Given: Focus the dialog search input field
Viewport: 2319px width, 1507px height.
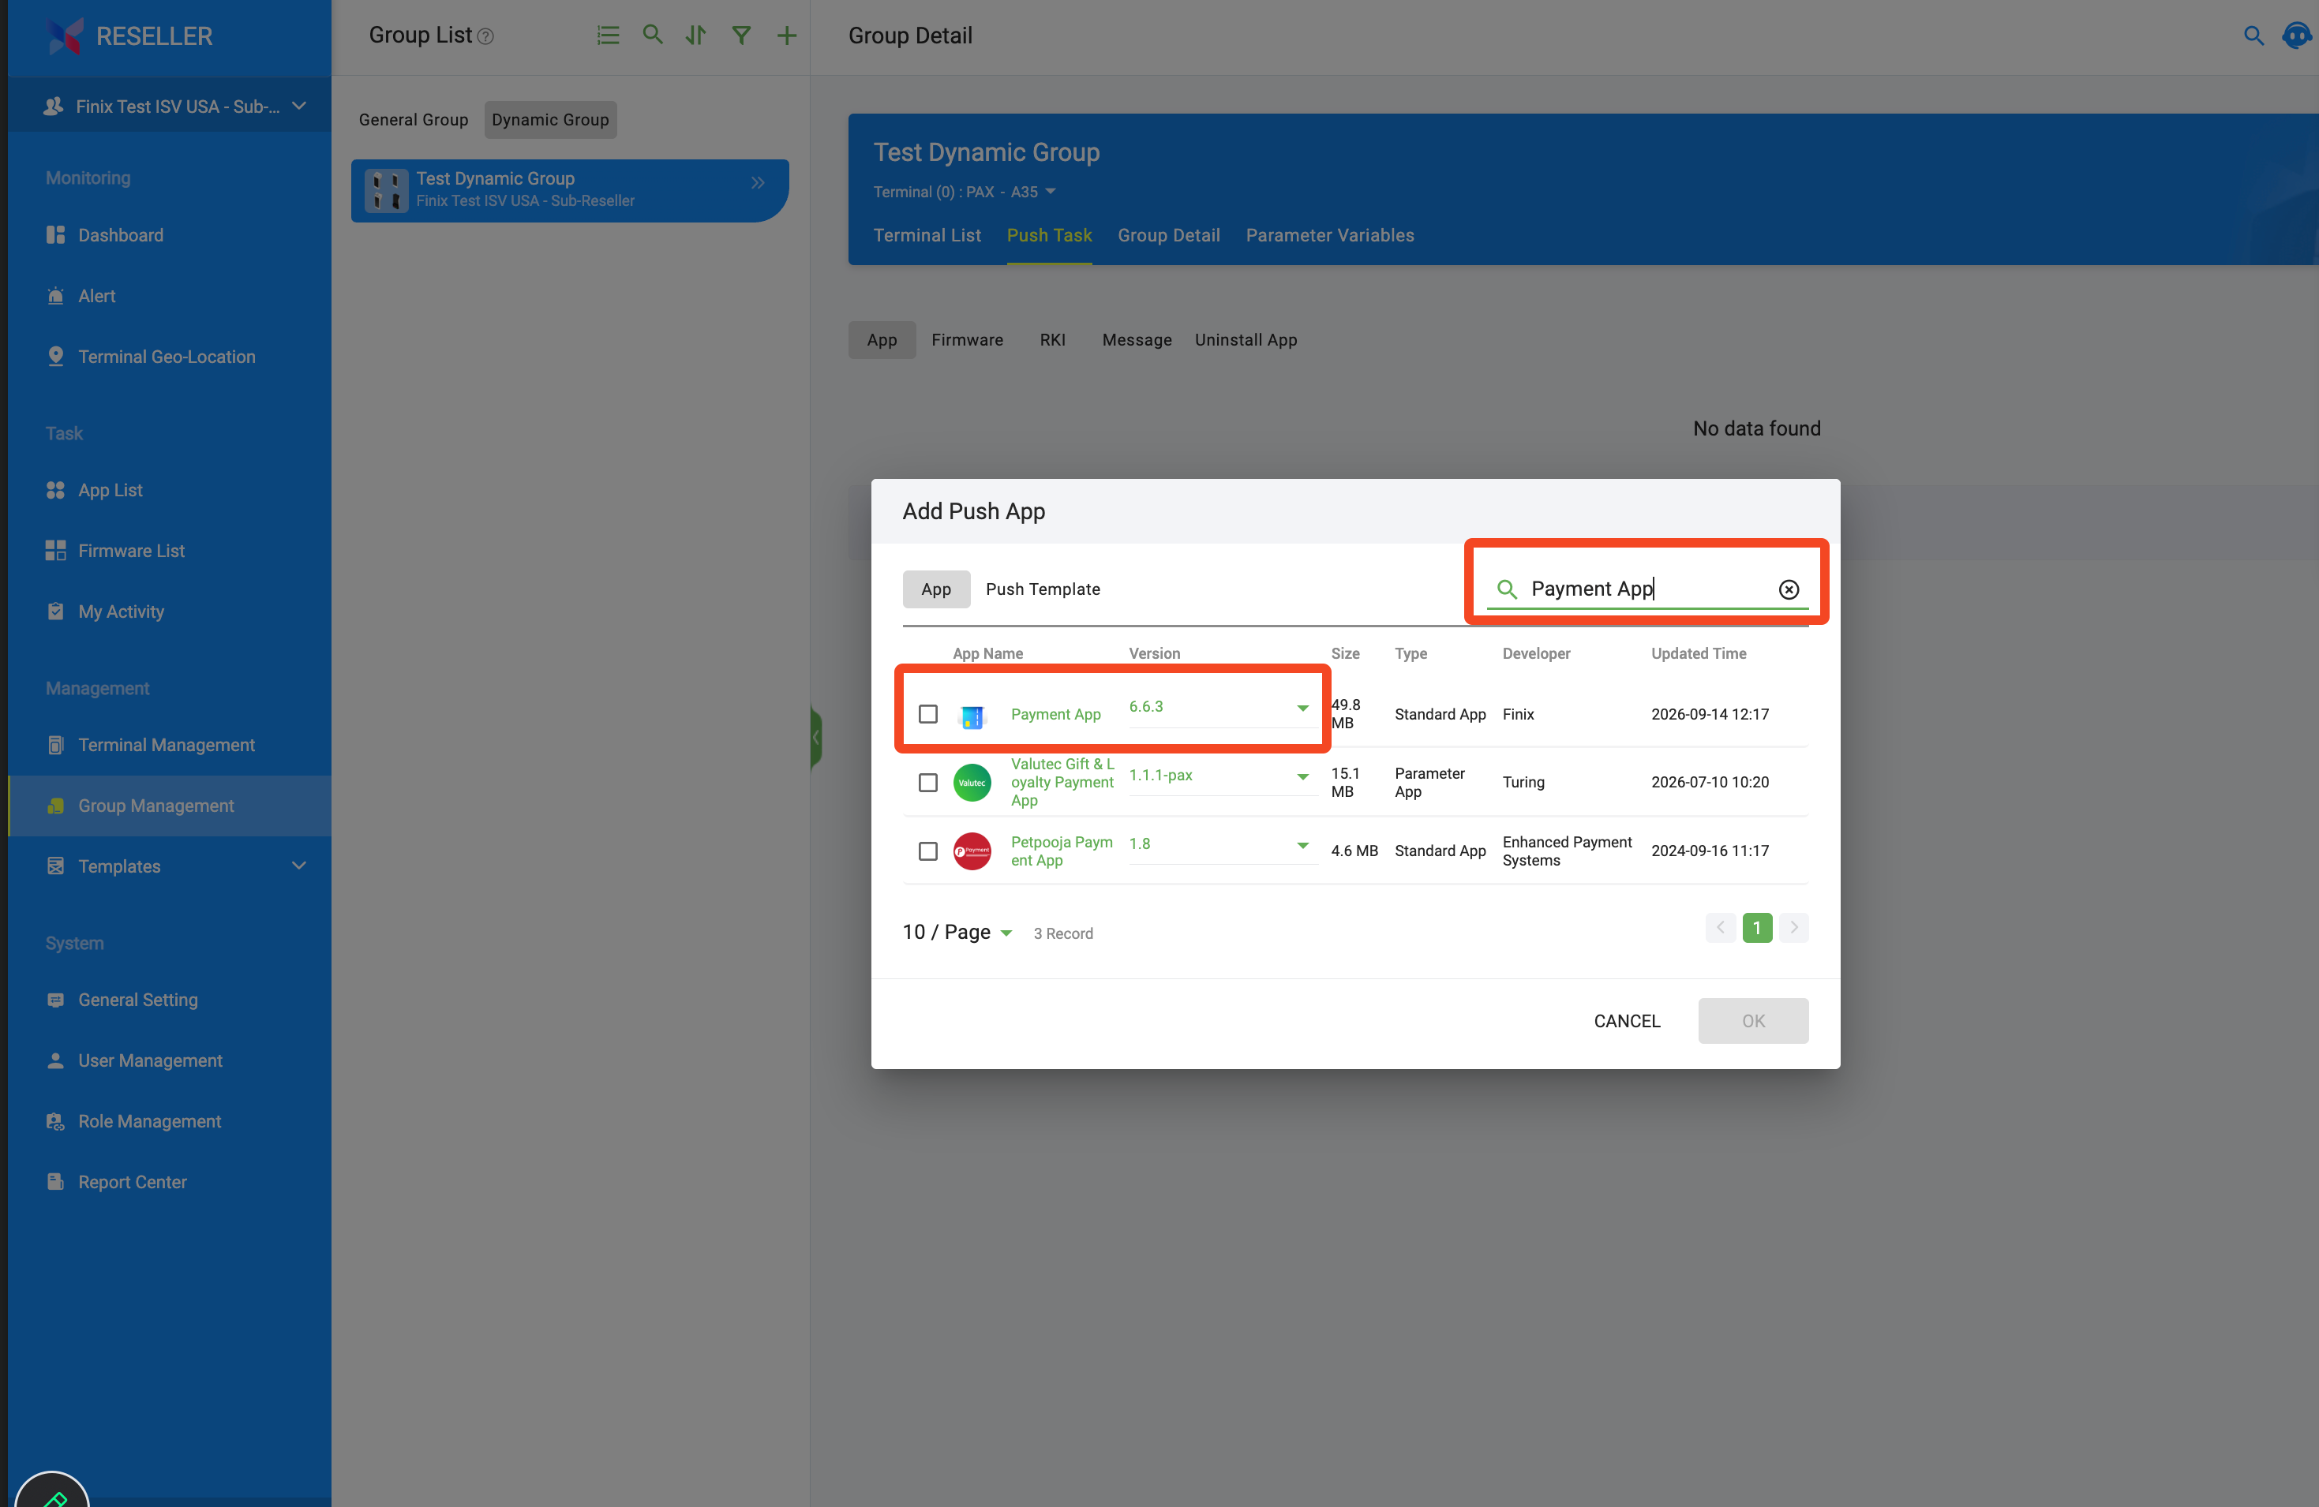Looking at the screenshot, I should (x=1647, y=589).
